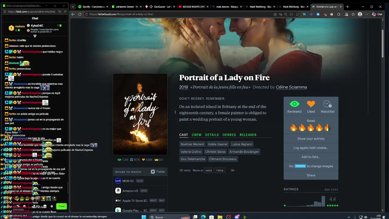Image resolution: width=389 pixels, height=219 pixels.
Task: Open the IMDB link
Action: pos(208,170)
